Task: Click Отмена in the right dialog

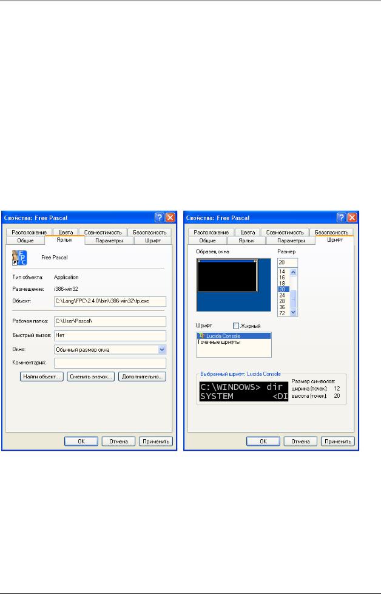Action: coord(300,442)
